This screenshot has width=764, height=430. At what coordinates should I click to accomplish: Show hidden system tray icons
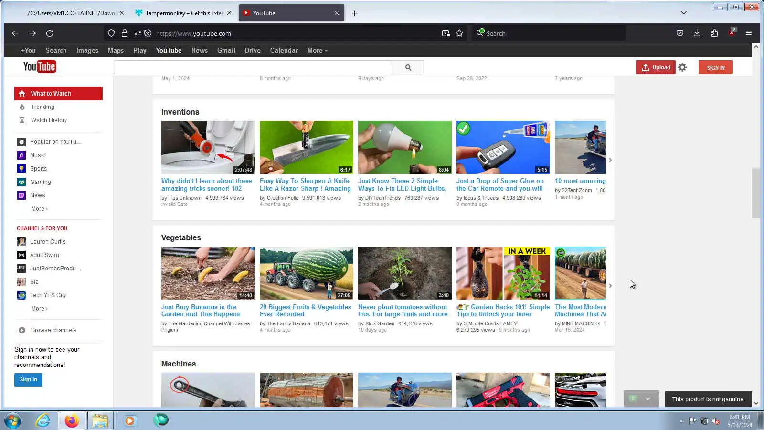click(681, 421)
